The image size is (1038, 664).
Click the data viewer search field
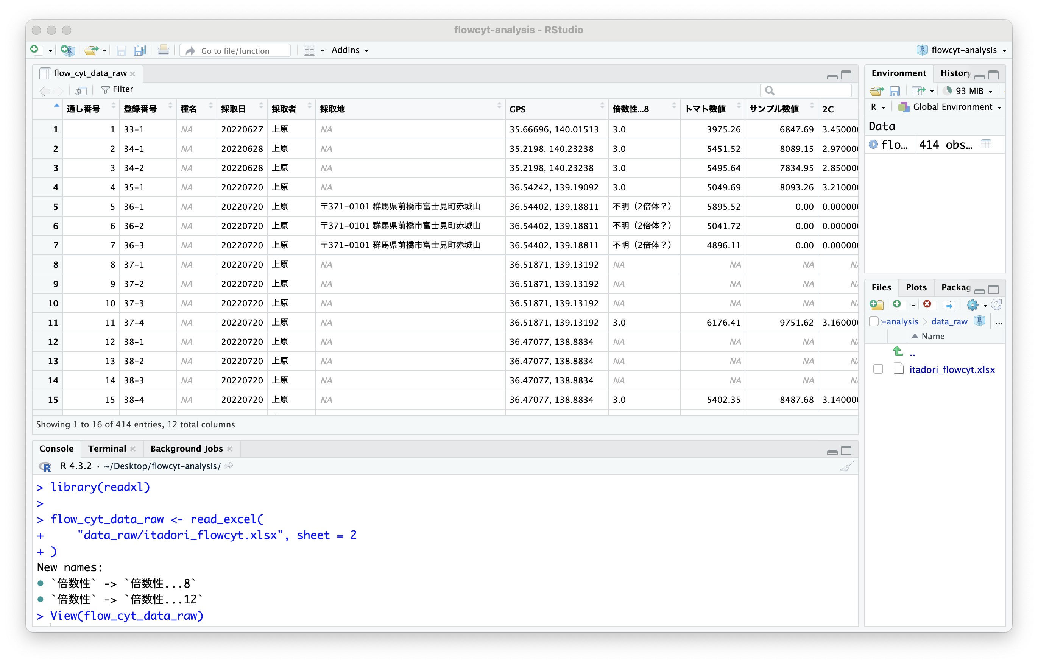(x=811, y=90)
